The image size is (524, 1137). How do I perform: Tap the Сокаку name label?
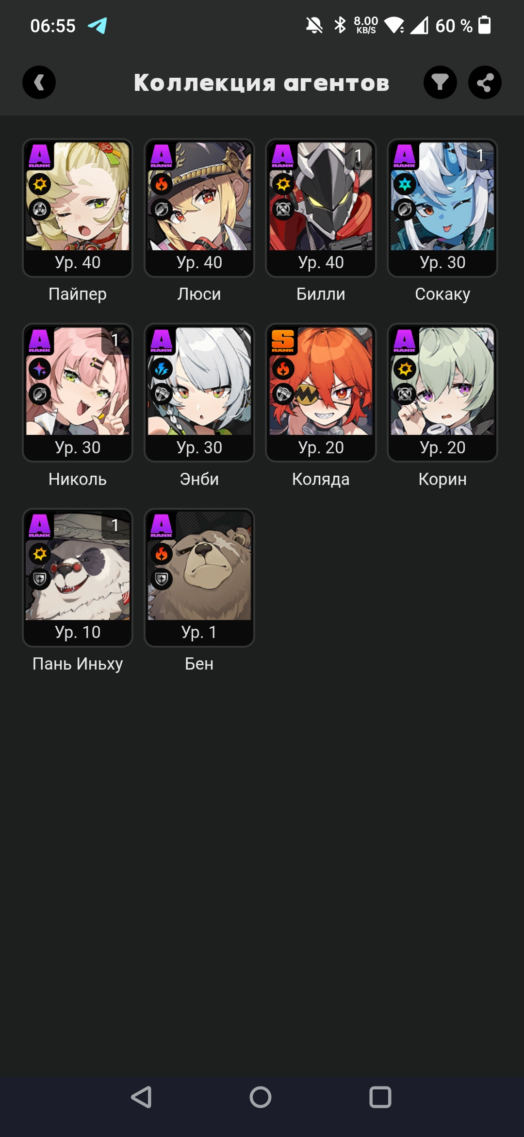pos(442,294)
